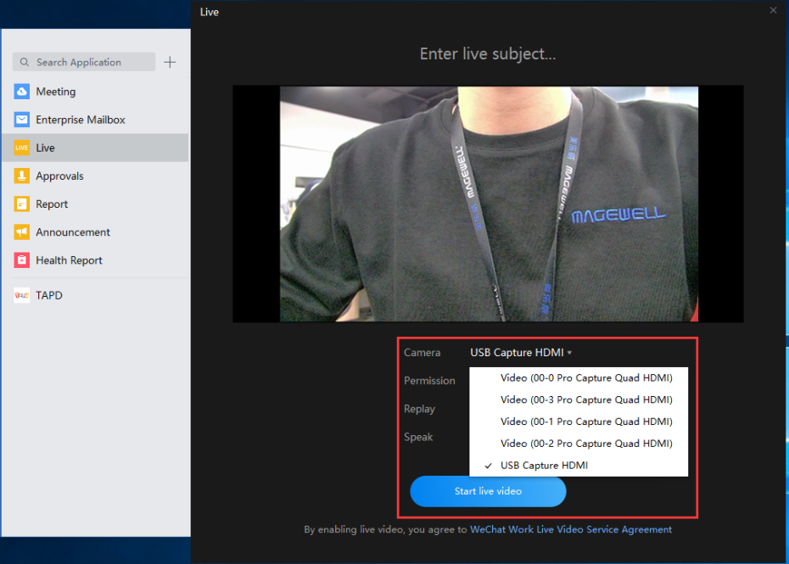Click the orange LIVE icon
789x564 pixels.
point(22,148)
